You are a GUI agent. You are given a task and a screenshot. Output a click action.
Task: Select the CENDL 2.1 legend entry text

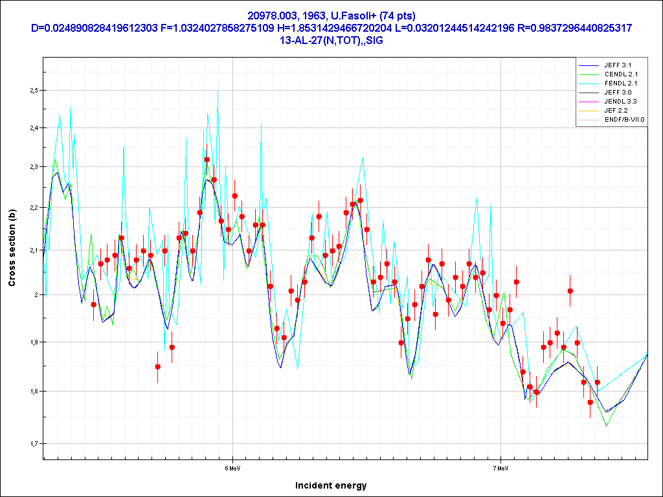(621, 74)
